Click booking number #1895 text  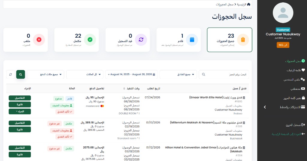[x=238, y=101]
